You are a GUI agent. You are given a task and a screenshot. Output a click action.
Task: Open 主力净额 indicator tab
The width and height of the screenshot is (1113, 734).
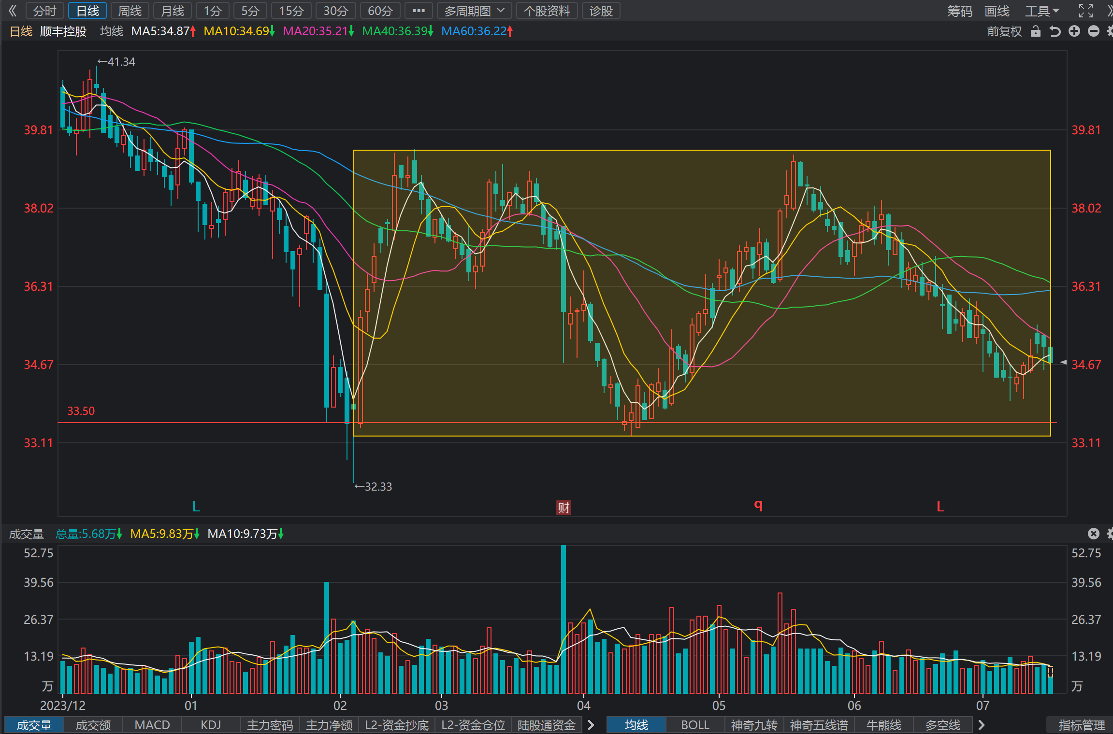(x=329, y=725)
